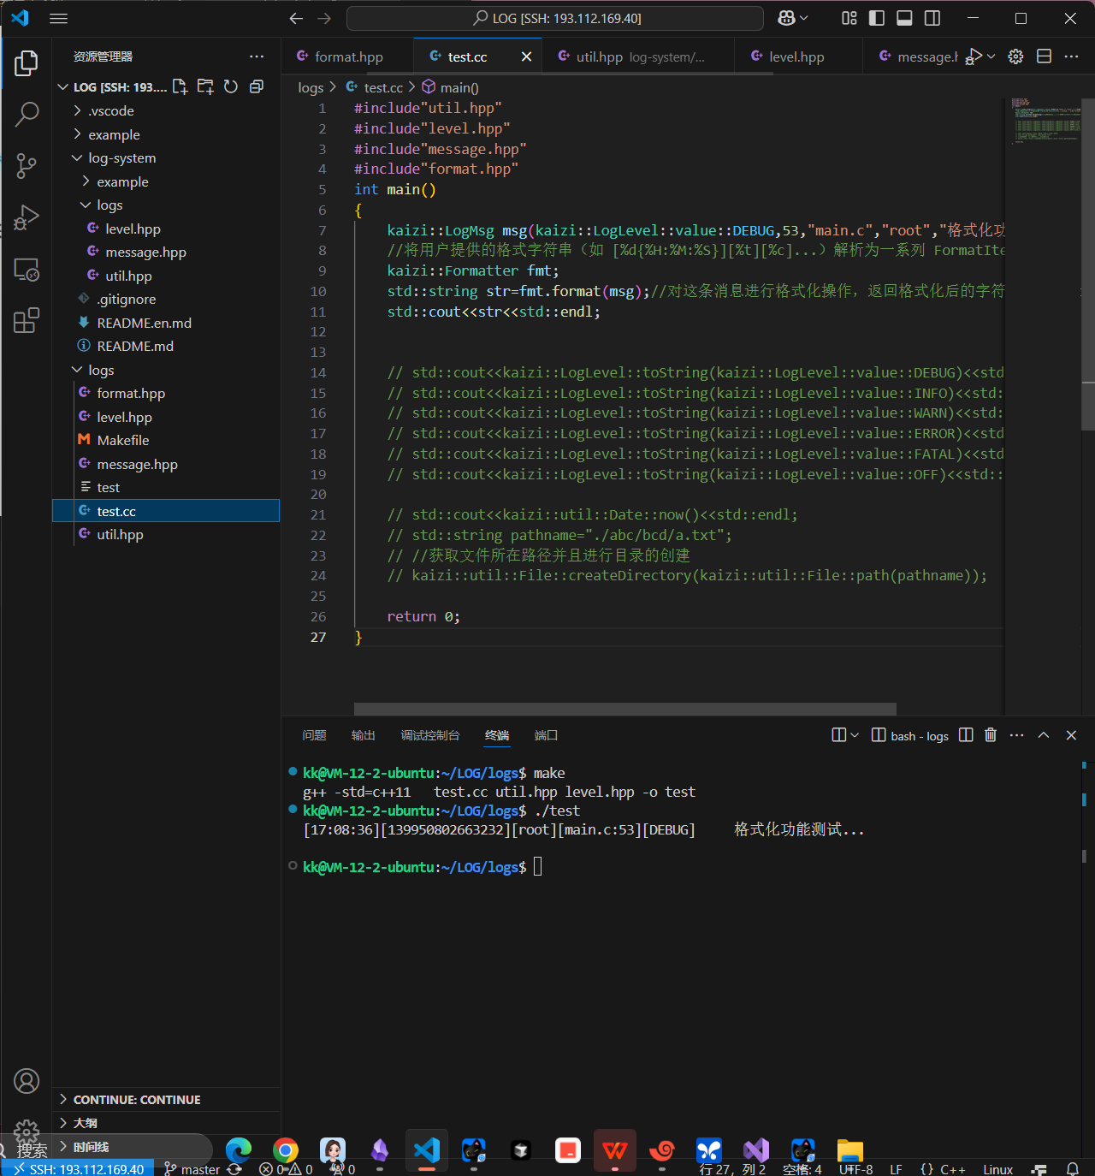Open editor more actions ellipsis
This screenshot has height=1176, width=1095.
pos(1071,56)
